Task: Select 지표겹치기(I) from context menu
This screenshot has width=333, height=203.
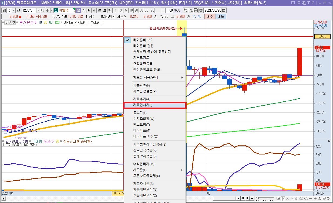Action: click(155, 105)
